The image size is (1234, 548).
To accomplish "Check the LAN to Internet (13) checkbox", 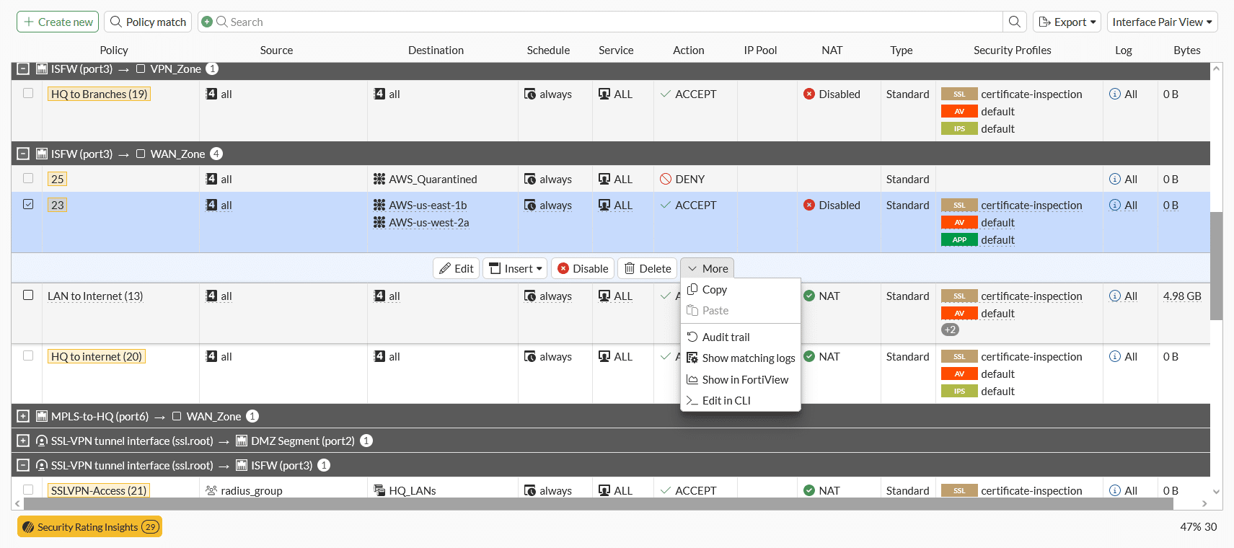I will pos(28,295).
